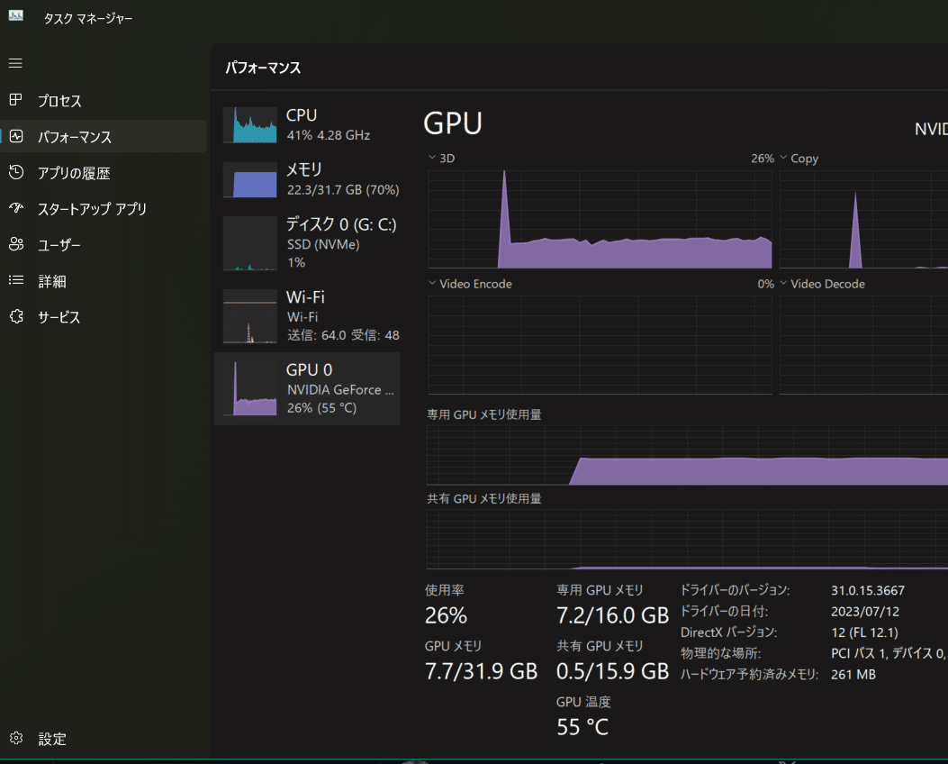Select the GPU 0 performance item
Screen dimensions: 948x764
[307, 388]
